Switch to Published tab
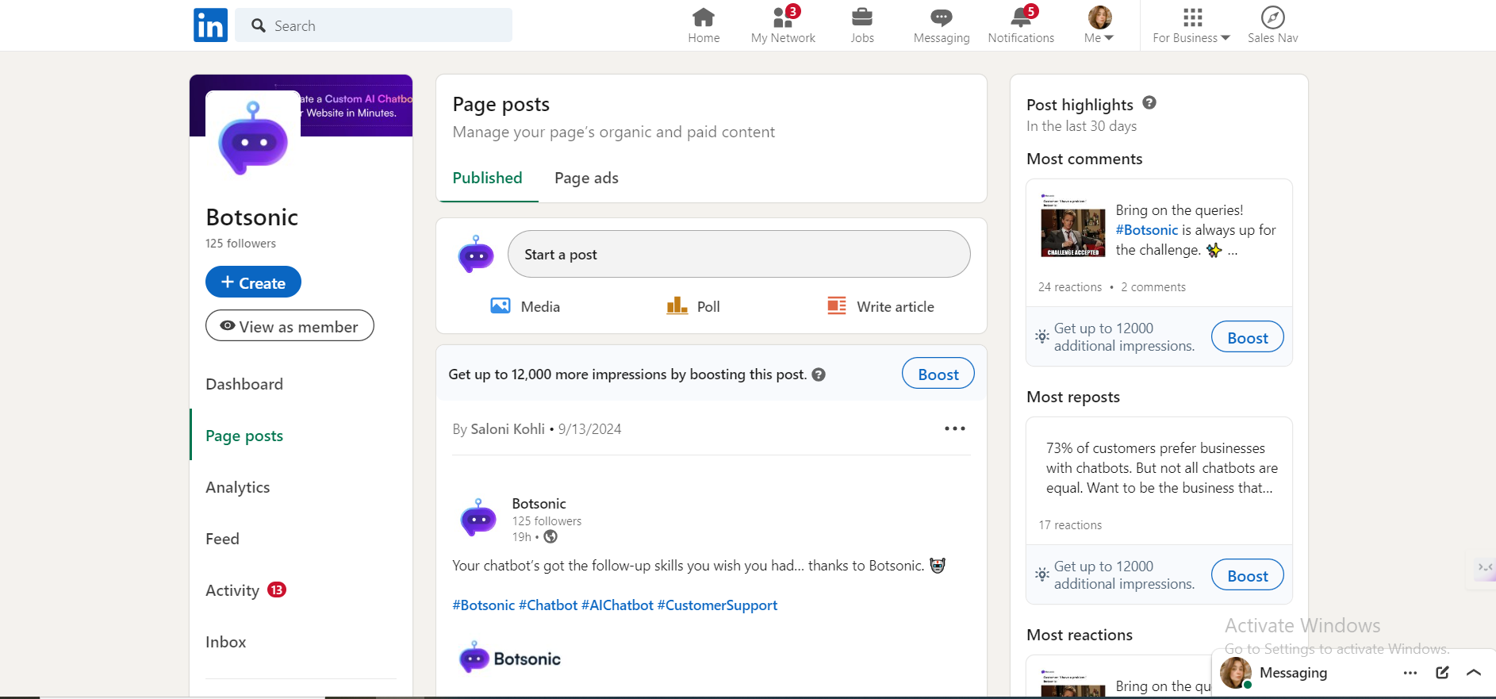 (x=487, y=178)
